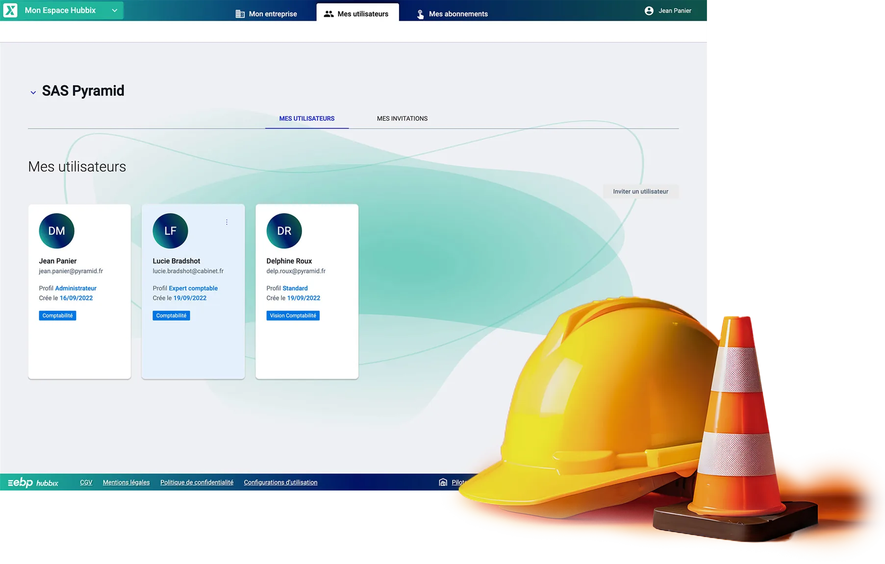Viewport: 885px width, 564px height.
Task: Click the Pilote home icon in footer
Action: 443,482
